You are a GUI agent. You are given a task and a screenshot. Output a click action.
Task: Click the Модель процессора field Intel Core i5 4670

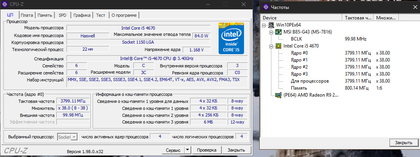(138, 28)
